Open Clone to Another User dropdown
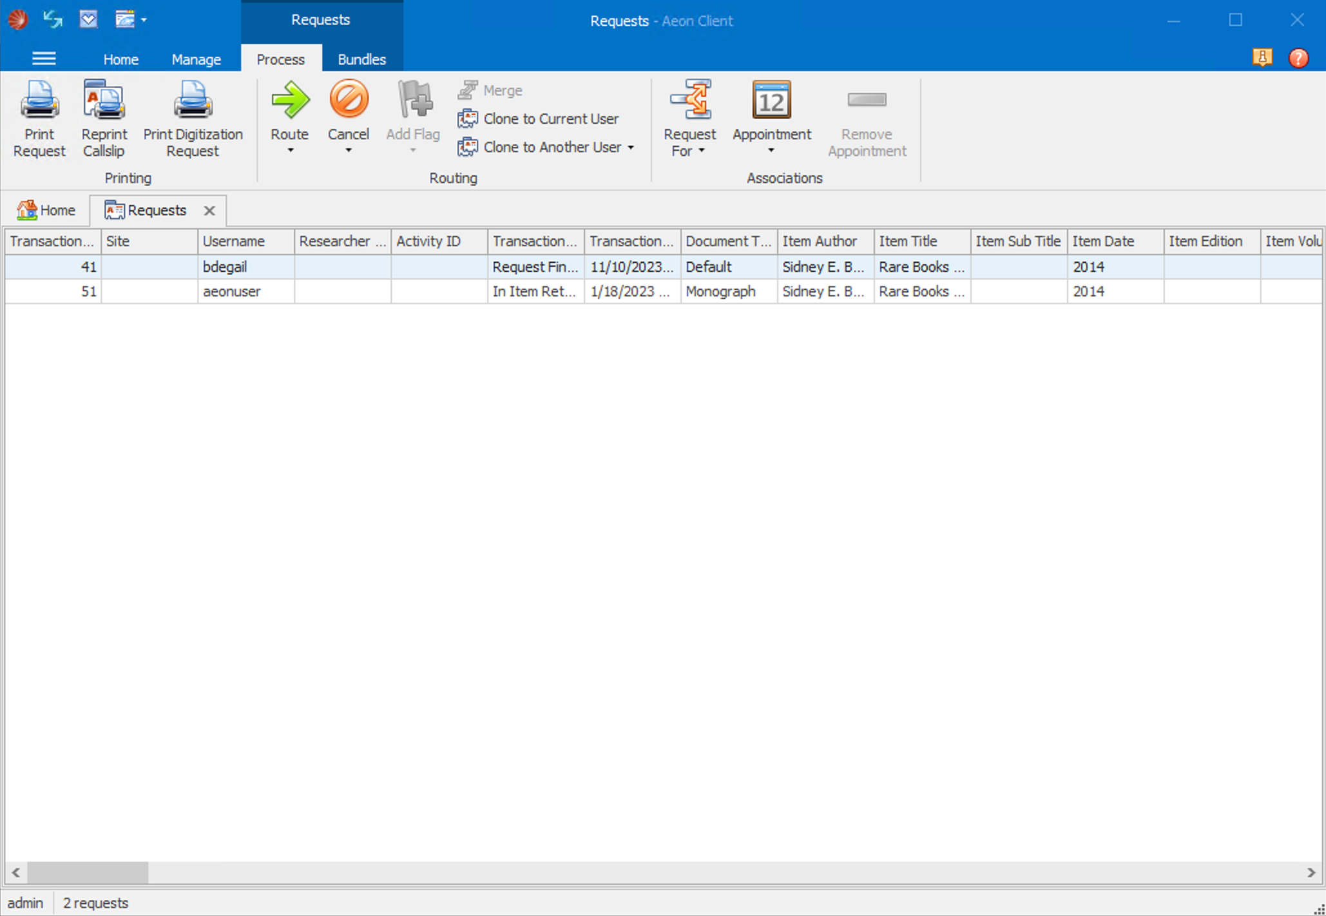The width and height of the screenshot is (1326, 916). point(631,148)
